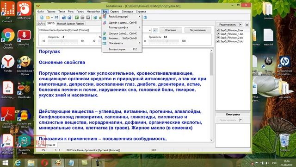Open the Корзина recycle bin icon
This screenshot has width=296, height=167.
(284, 142)
